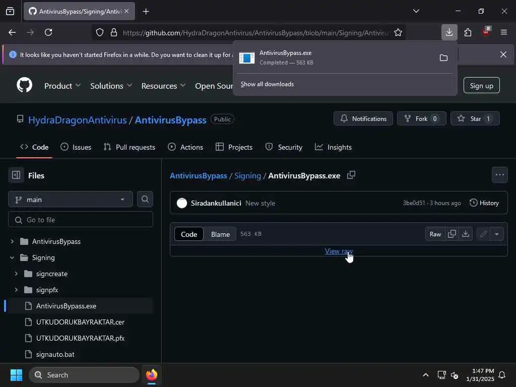516x387 pixels.
Task: Show hidden system tray icons
Action: coord(425,375)
